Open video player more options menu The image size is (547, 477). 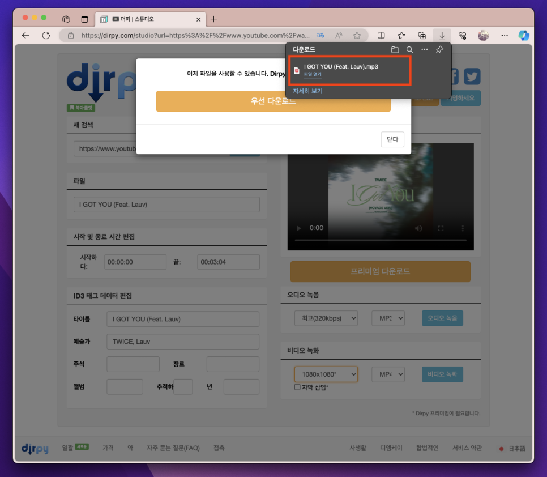coord(463,228)
